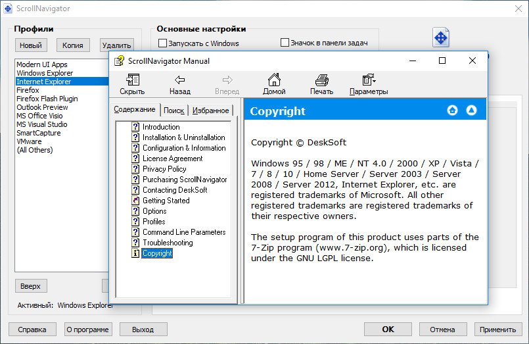Viewport: 529px width, 344px height.
Task: Open Command Line Parameters topic
Action: 184,232
